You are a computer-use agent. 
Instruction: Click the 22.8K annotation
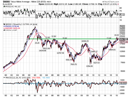pos(54,36)
